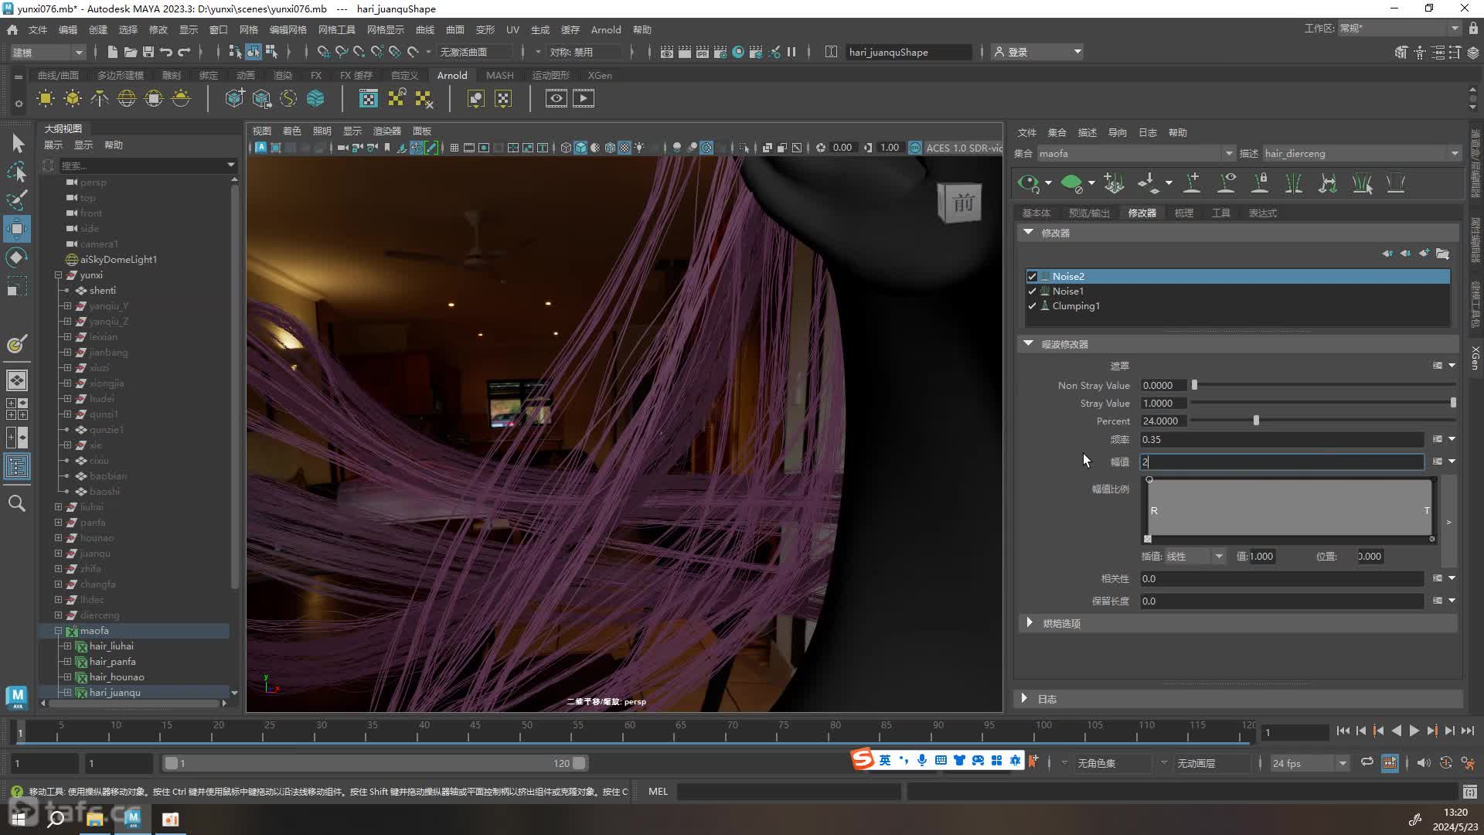This screenshot has width=1484, height=835.
Task: Disable the Clumping1 modifier checkmark
Action: coord(1032,306)
